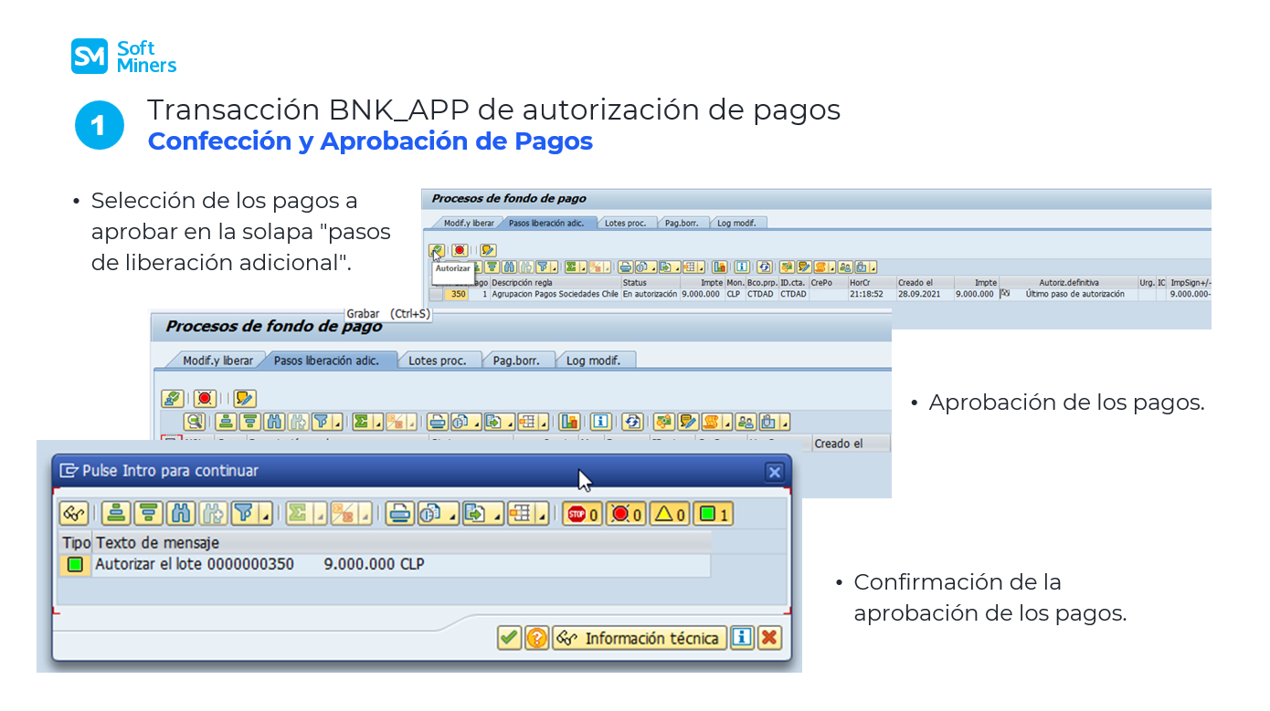Expand the layout dropdown arrow in dialog toolbar
This screenshot has width=1270, height=711.
tap(543, 518)
